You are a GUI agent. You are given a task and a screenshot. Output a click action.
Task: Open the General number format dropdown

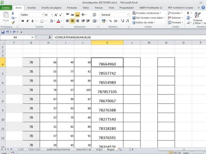click(x=128, y=15)
